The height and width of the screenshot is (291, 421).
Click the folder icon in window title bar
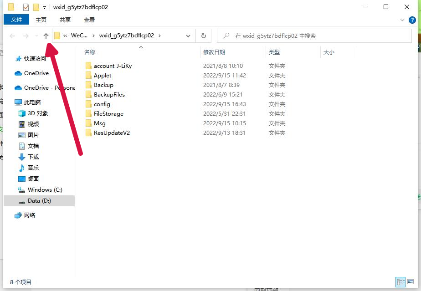11,7
